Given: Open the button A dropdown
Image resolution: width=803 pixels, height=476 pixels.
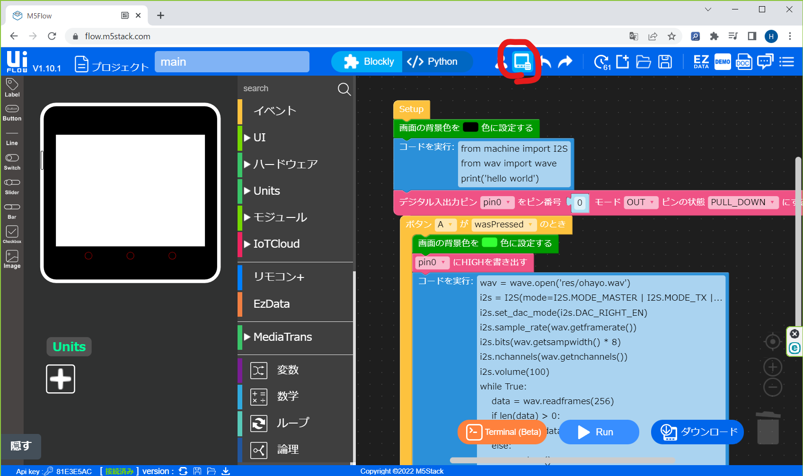Looking at the screenshot, I should click(x=445, y=225).
